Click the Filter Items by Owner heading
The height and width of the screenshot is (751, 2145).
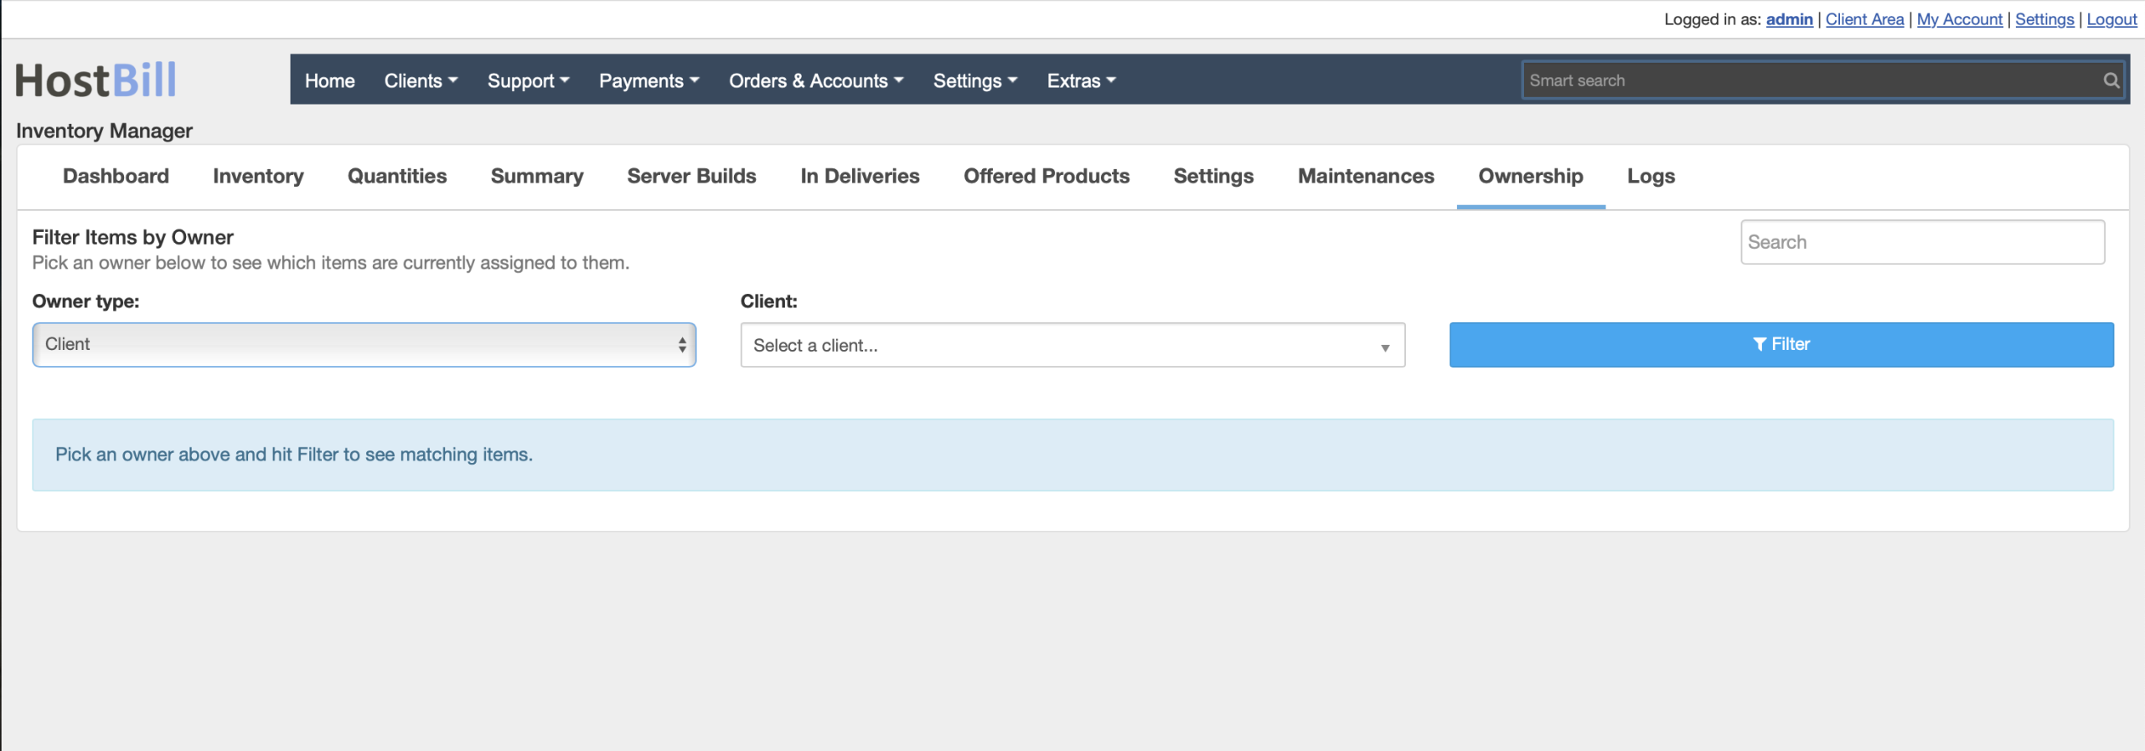pos(132,237)
